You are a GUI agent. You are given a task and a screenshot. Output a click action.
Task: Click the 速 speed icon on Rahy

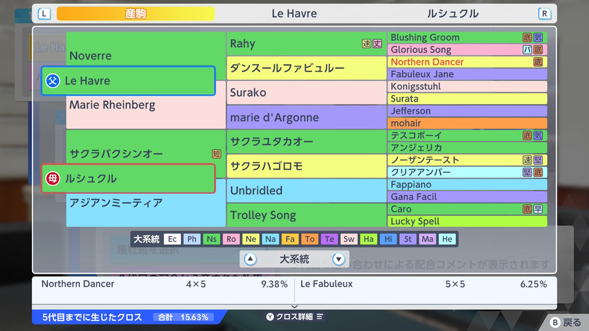(x=366, y=44)
